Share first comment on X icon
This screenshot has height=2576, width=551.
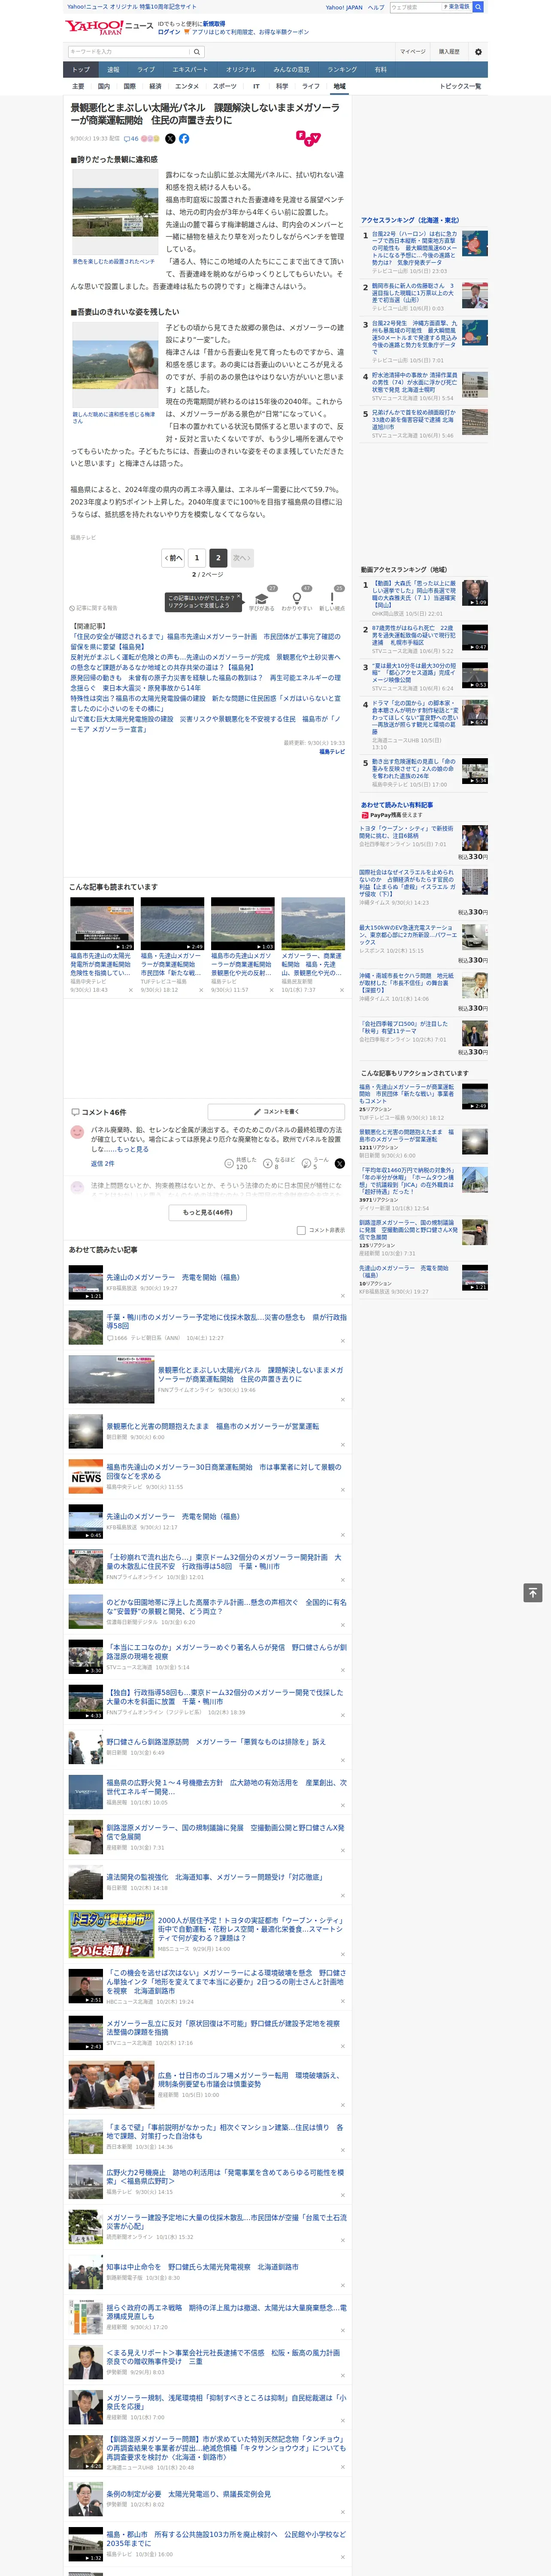pos(339,1164)
